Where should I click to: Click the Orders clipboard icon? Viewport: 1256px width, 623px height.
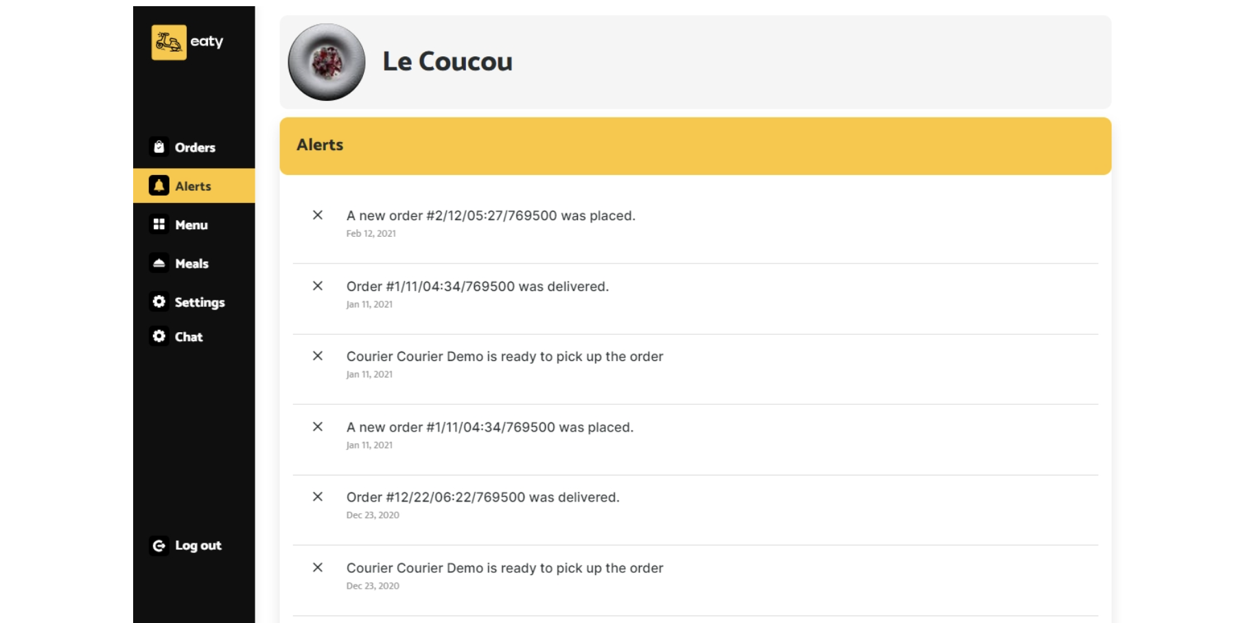(159, 147)
